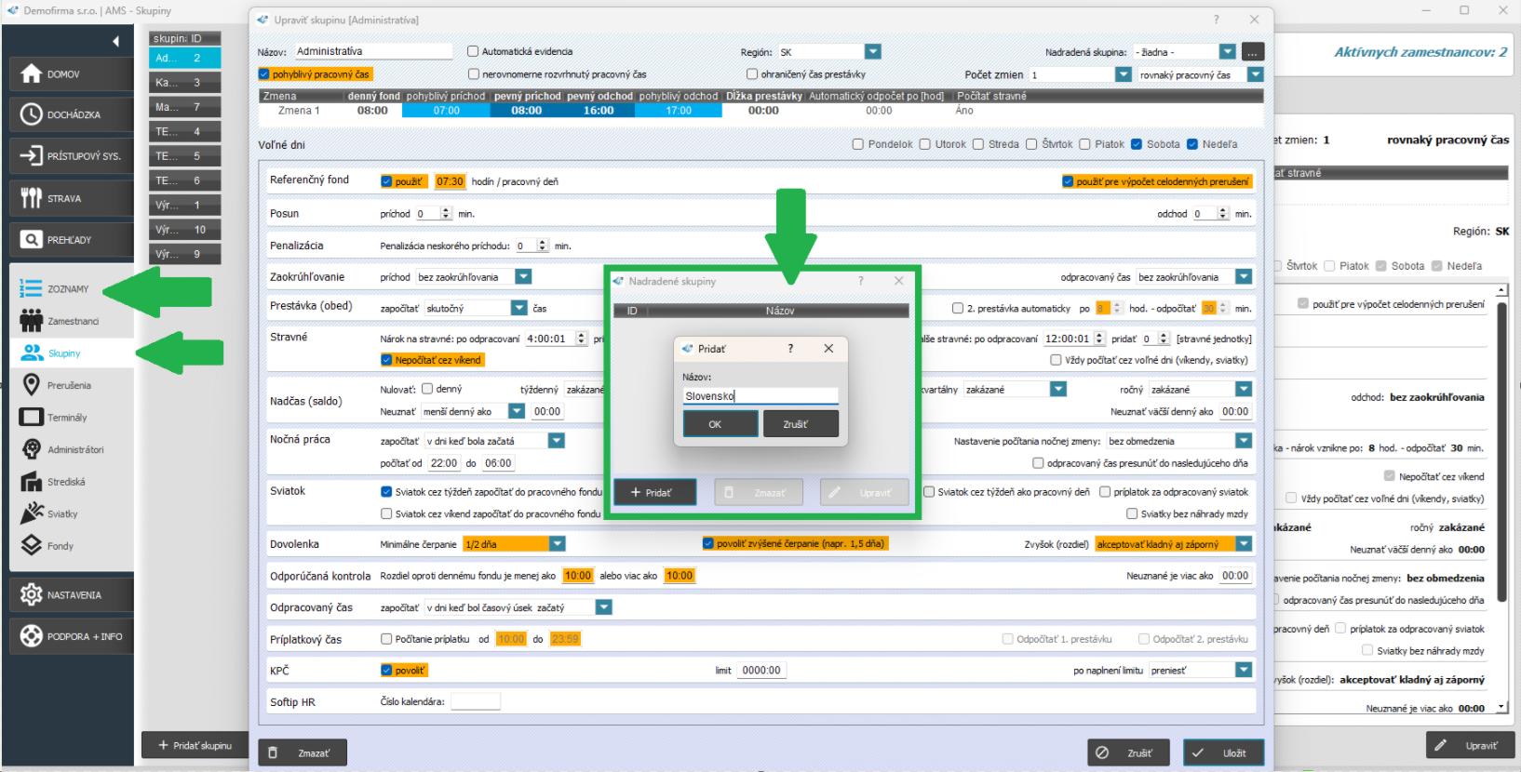Enable Pondelok as a free day
The height and width of the screenshot is (772, 1521).
[x=858, y=144]
